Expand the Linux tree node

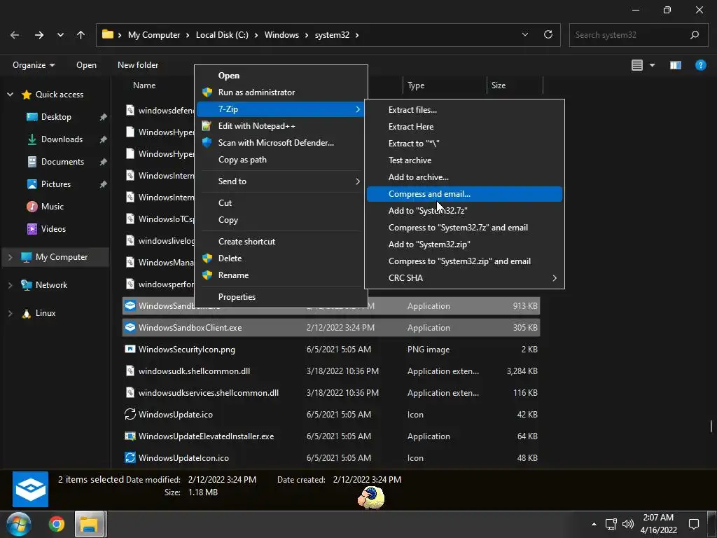(x=10, y=313)
